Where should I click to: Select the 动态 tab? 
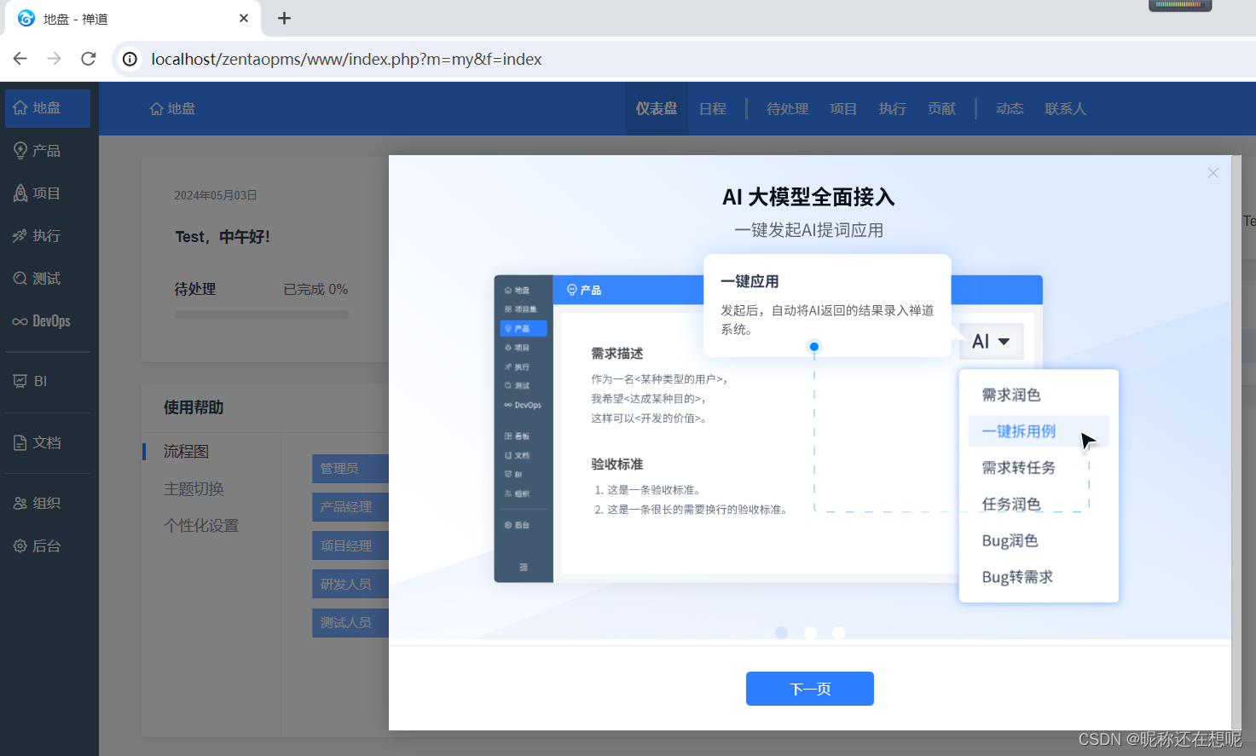point(1010,108)
